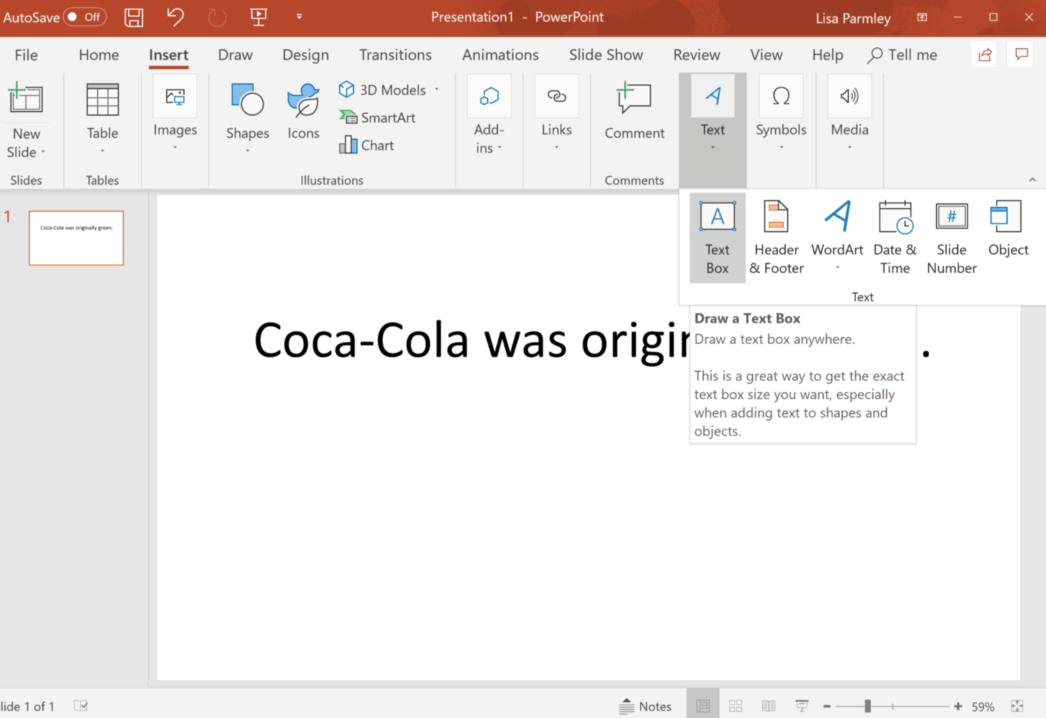Click the Redo arrow icon
The image size is (1046, 718).
[218, 17]
